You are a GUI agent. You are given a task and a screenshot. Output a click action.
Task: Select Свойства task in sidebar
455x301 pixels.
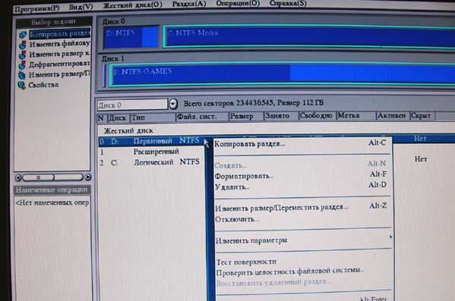pyautogui.click(x=43, y=85)
